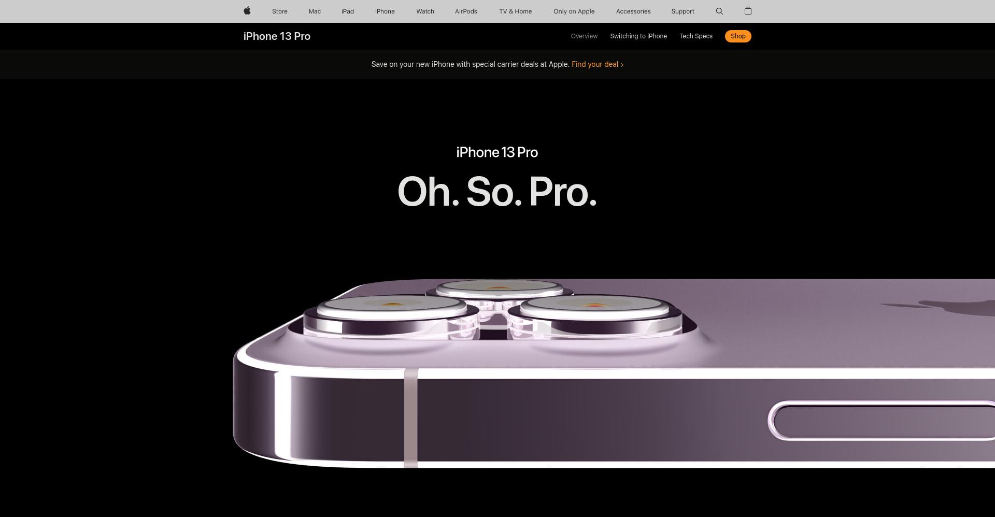
Task: Open the search magnifier icon
Action: coord(719,11)
